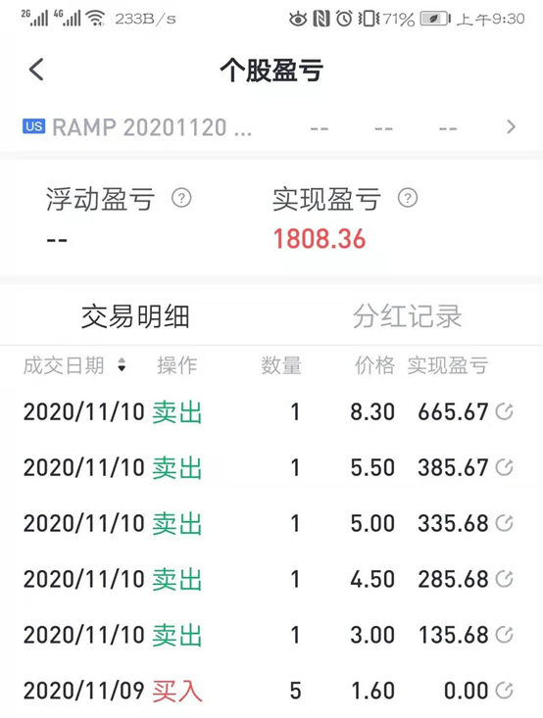Open help icon beside 浮动盈亏
Screen dimensions: 543x718
point(181,198)
